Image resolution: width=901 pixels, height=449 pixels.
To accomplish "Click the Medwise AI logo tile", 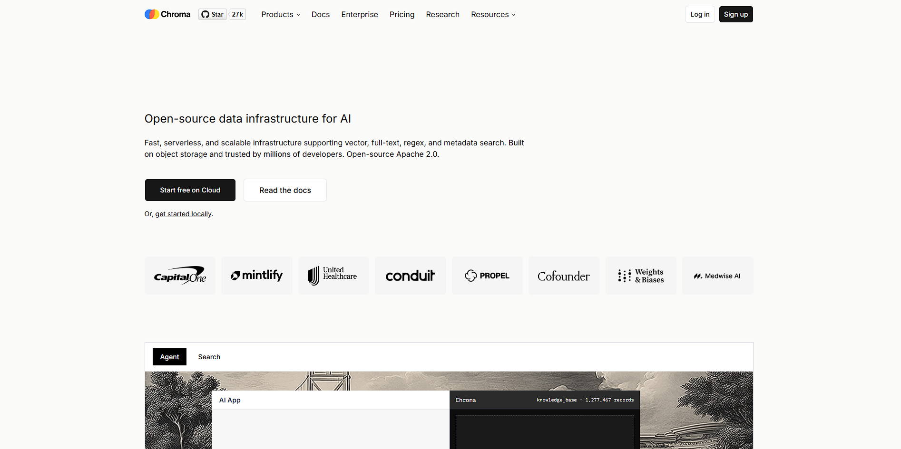I will (717, 276).
